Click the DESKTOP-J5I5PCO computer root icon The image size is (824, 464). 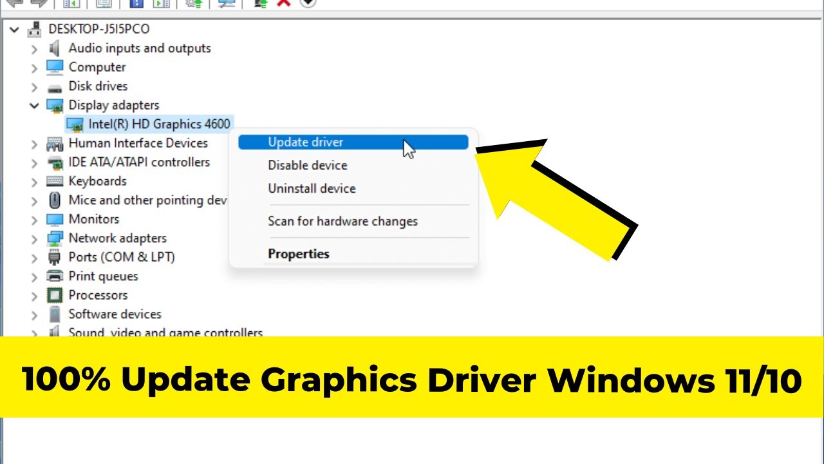click(x=35, y=29)
